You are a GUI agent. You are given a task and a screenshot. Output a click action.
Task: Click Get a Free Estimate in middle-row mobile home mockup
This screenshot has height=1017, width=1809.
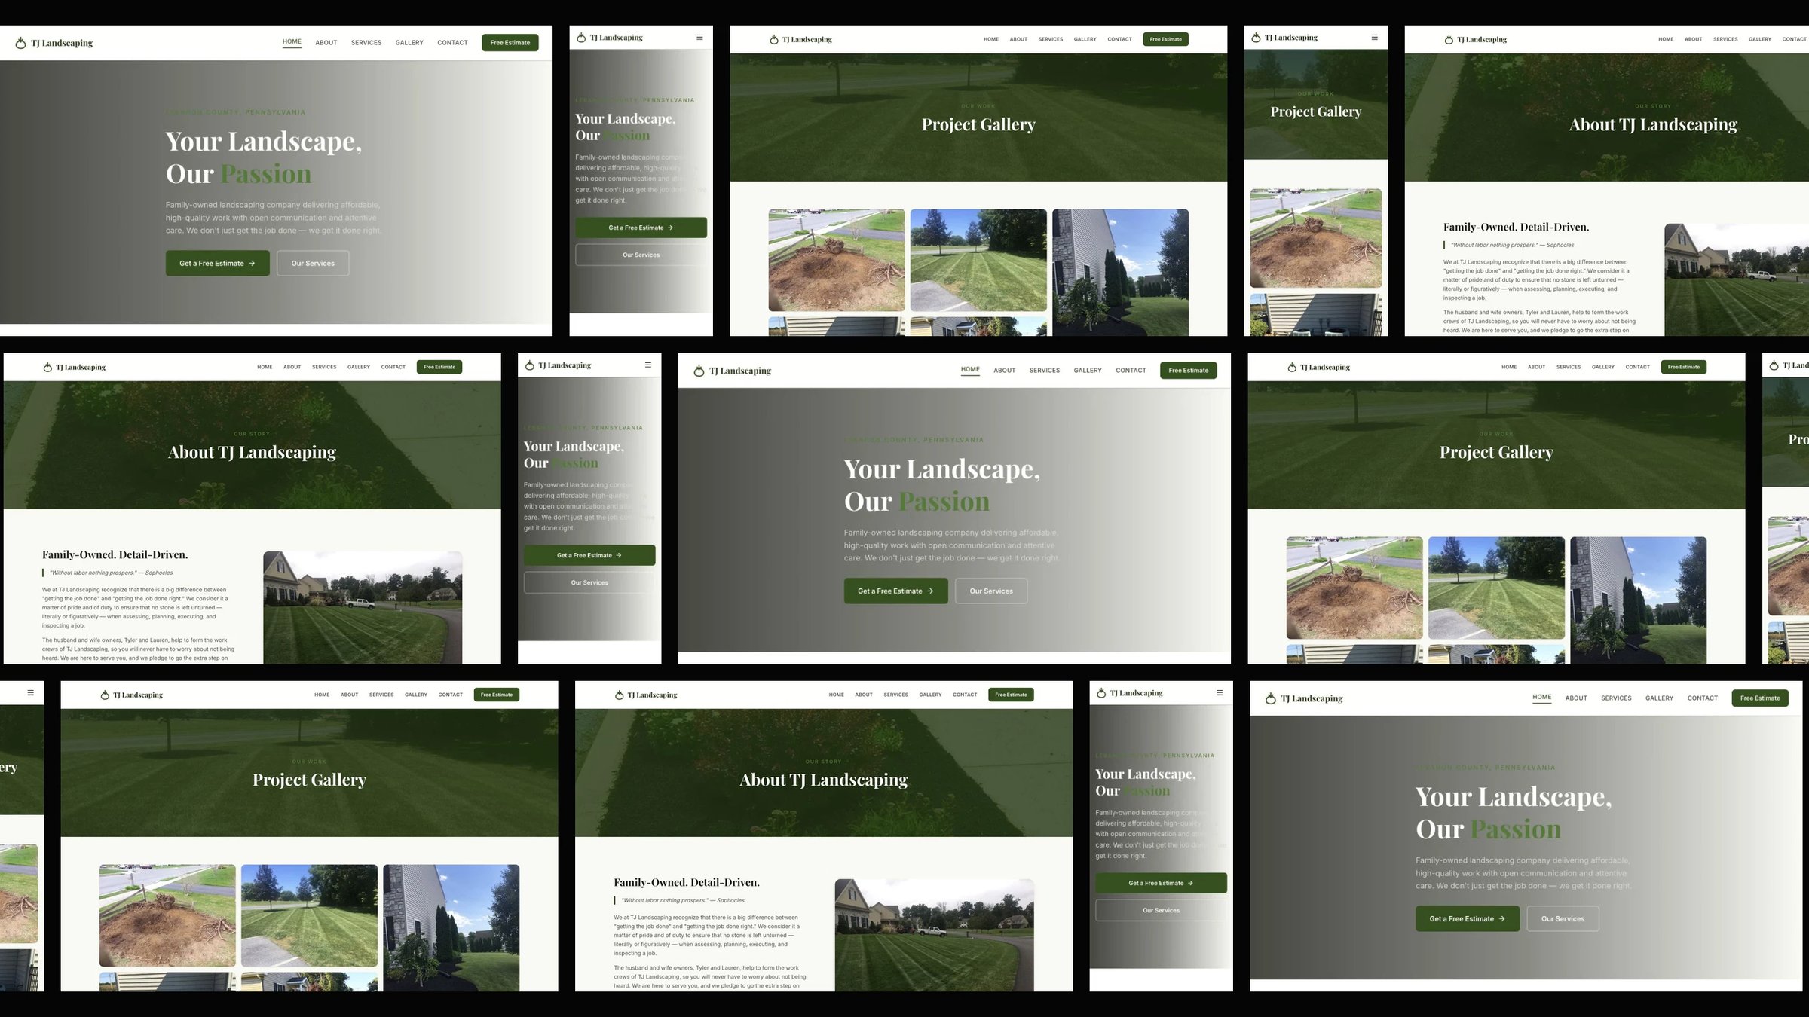click(x=589, y=555)
